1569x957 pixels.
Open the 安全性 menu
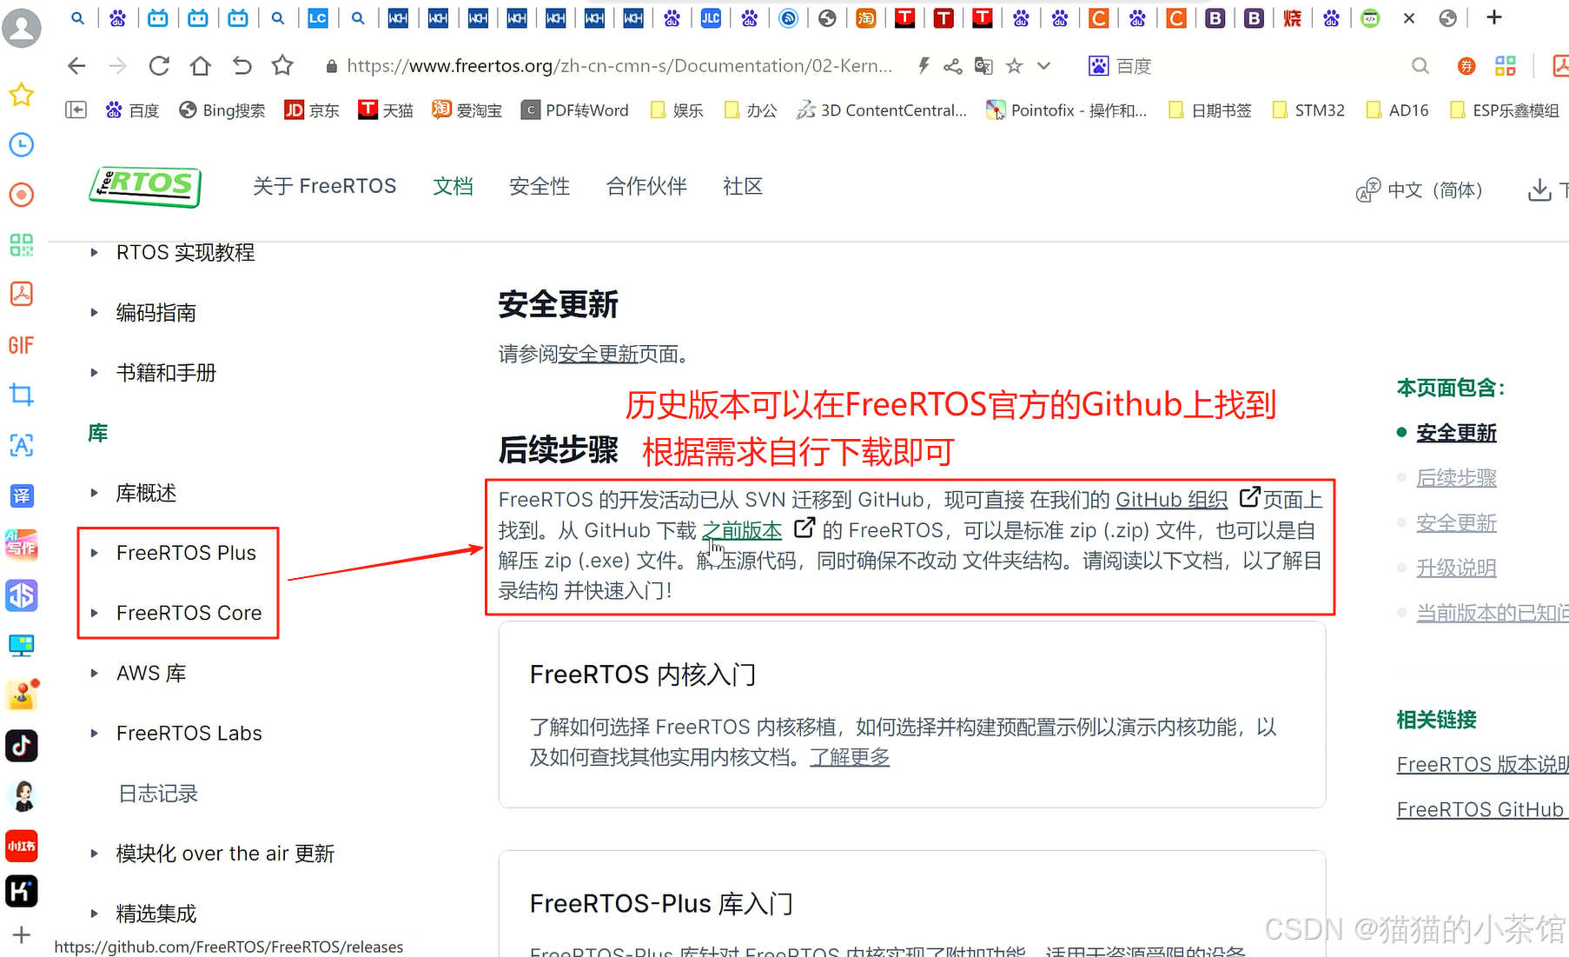540,186
